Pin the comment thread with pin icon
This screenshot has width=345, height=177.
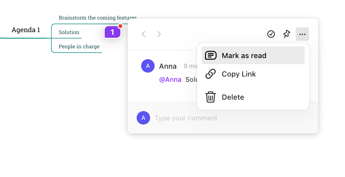point(286,34)
